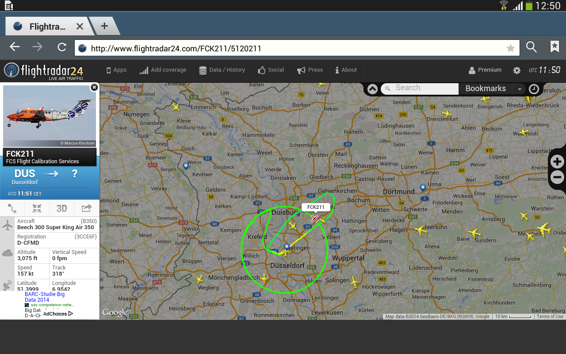Click the yellow plane east of Hagen
566x354 pixels.
pyautogui.click(x=421, y=230)
